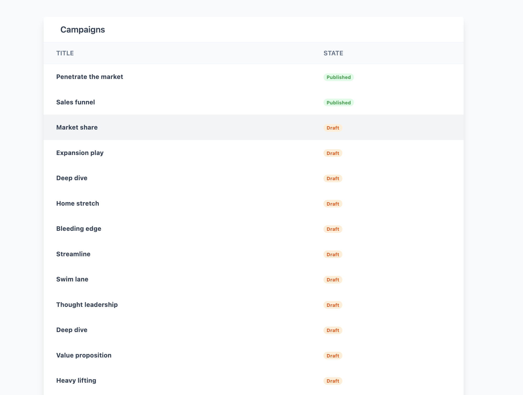Click Published badge on Sales funnel row
Image resolution: width=523 pixels, height=395 pixels.
click(338, 103)
